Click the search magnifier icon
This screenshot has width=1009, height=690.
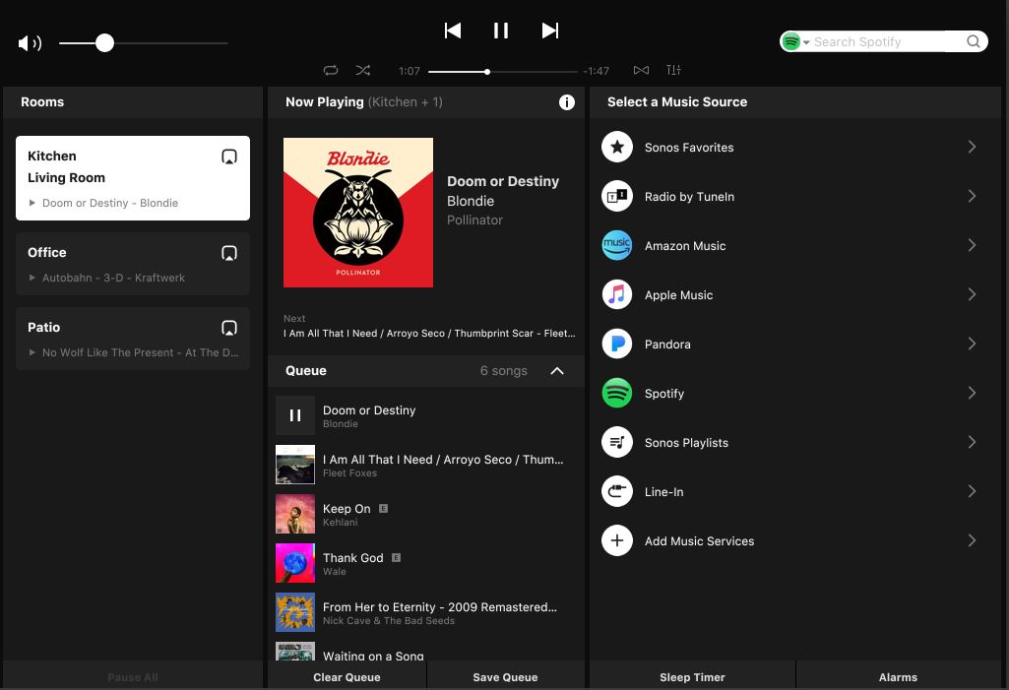(974, 42)
